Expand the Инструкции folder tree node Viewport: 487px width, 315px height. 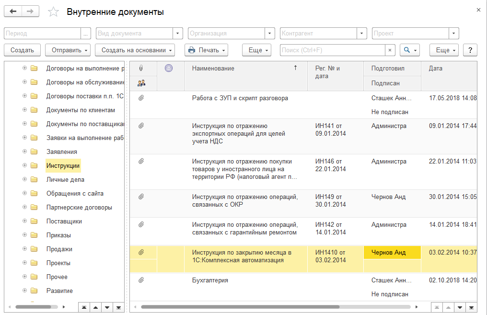click(24, 165)
